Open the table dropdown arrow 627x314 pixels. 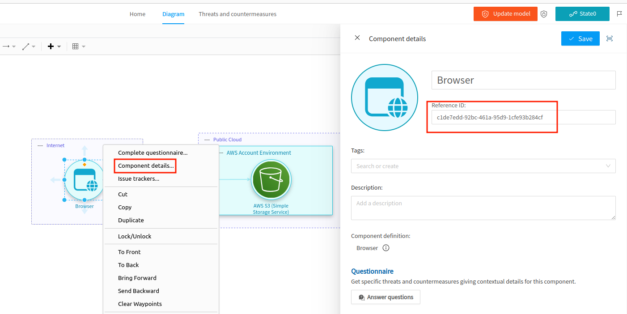[x=84, y=47]
